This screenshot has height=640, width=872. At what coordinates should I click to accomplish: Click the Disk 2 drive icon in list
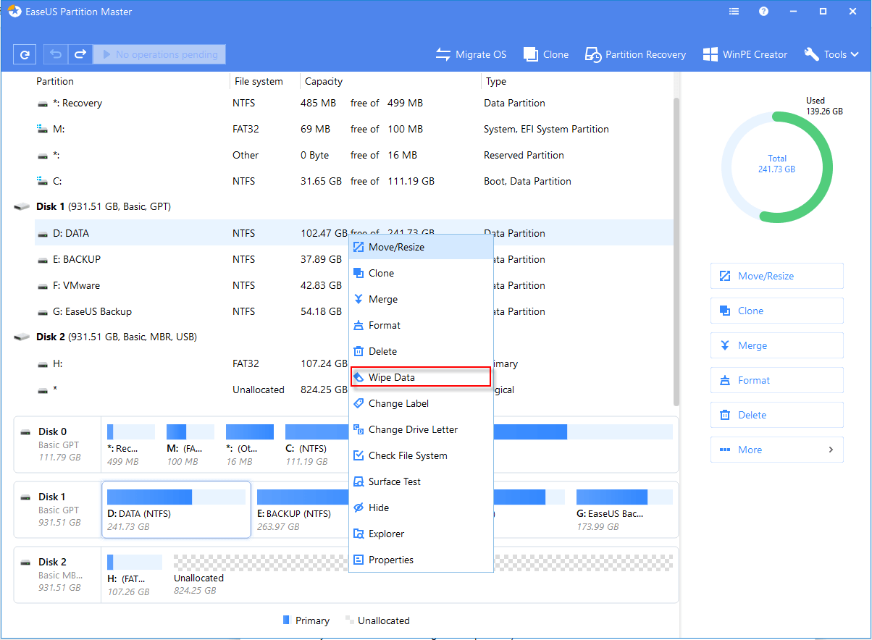(22, 337)
